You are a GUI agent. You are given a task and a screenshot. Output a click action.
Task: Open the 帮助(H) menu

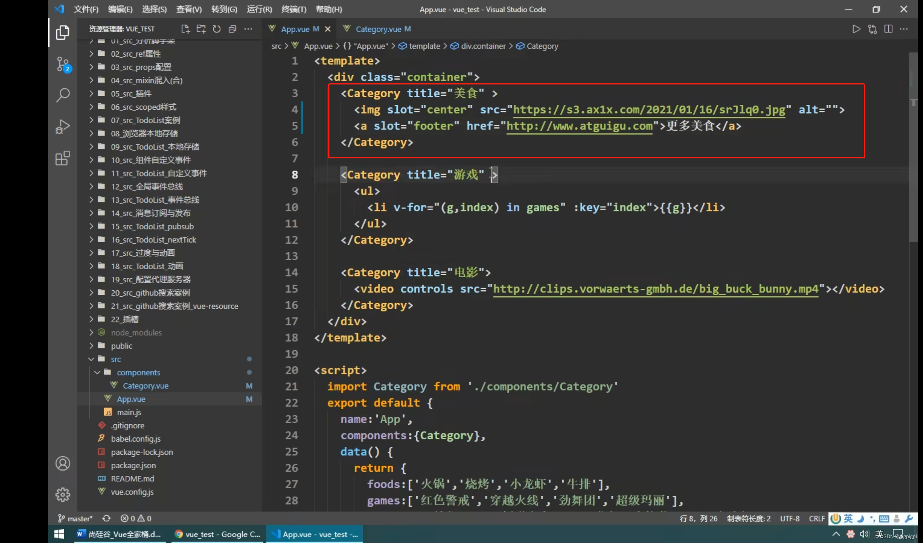[329, 9]
